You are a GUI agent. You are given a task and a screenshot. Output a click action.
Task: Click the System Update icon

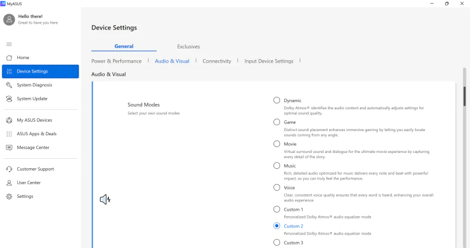point(9,99)
